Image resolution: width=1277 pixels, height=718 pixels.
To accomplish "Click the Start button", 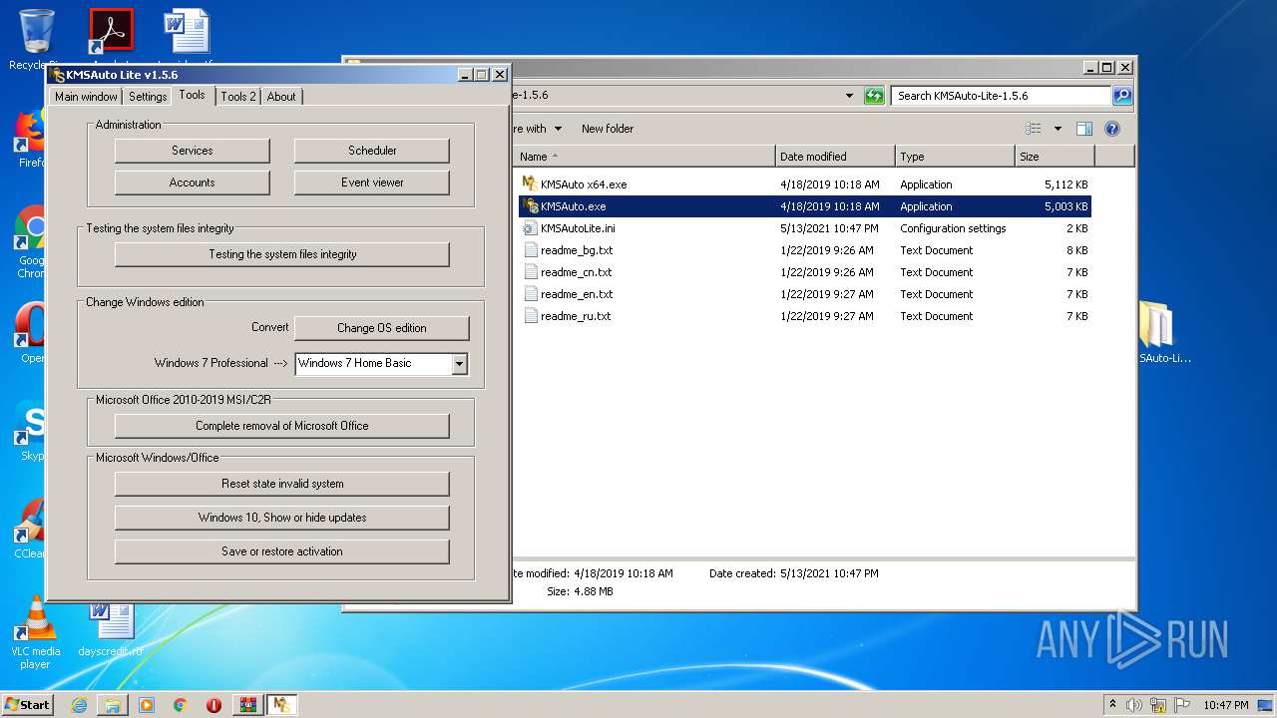I will pos(28,704).
